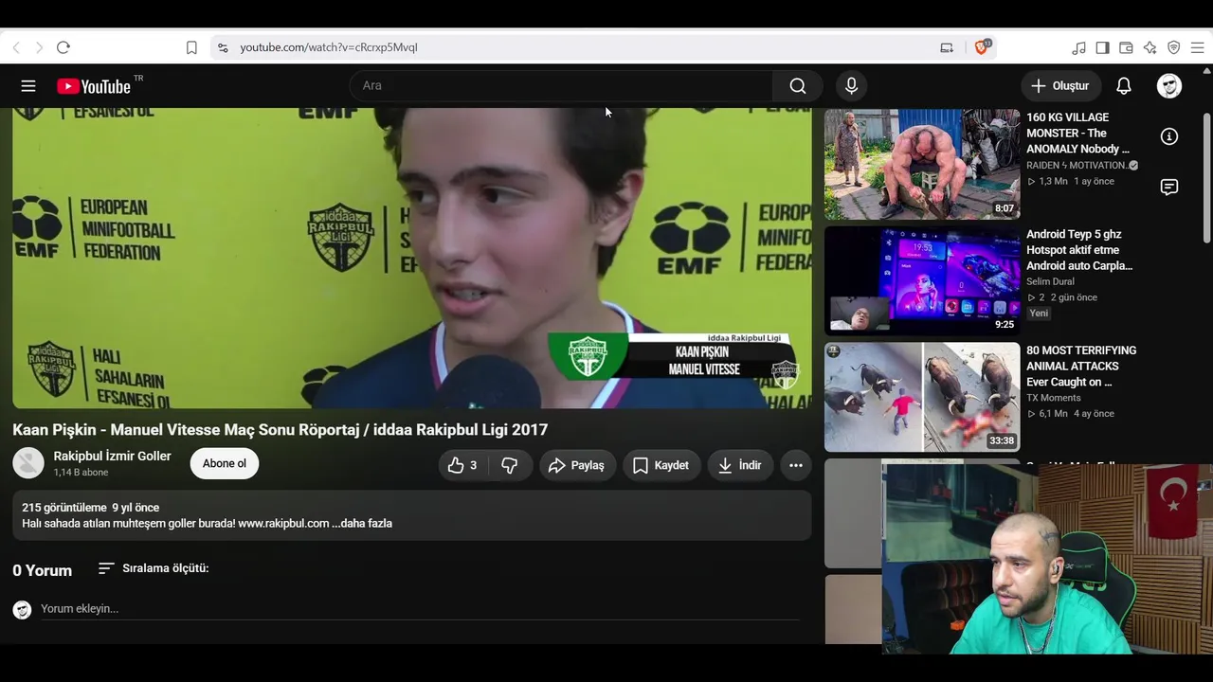Subscribe with the Abone ol button
The image size is (1213, 682).
tap(225, 463)
